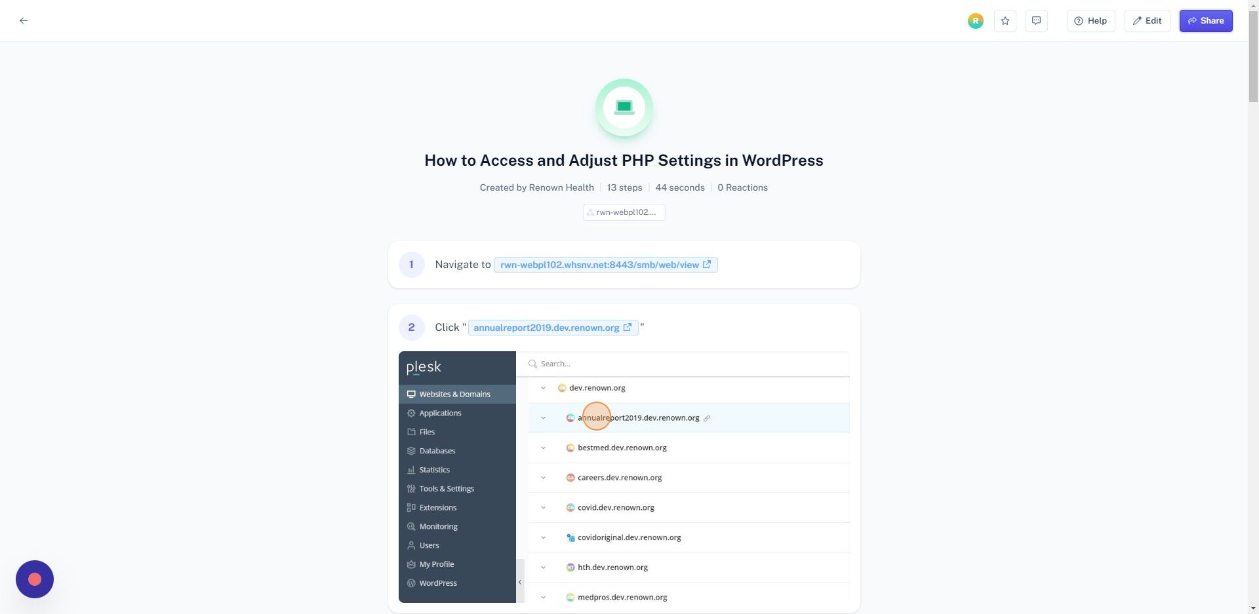The image size is (1259, 614).
Task: Select bestmed.dev.renown.org domain name
Action: tap(622, 448)
